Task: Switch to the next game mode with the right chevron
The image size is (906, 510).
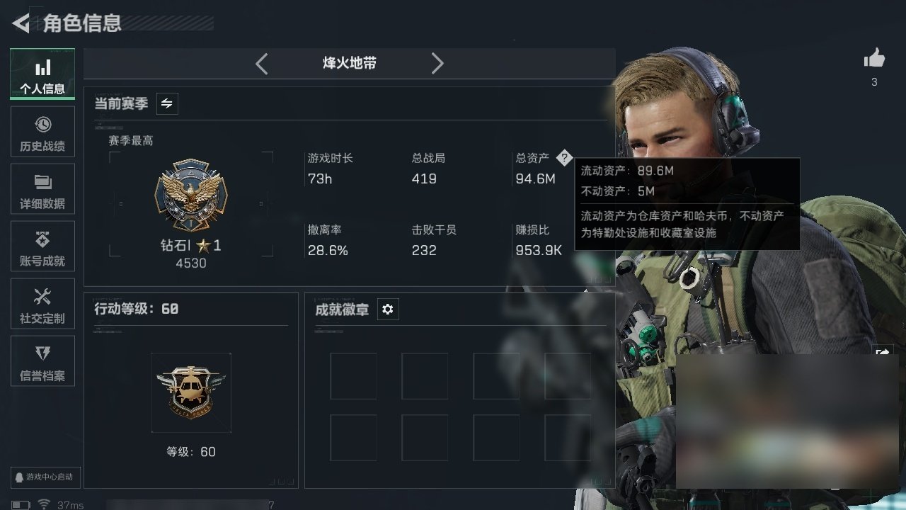Action: pyautogui.click(x=437, y=64)
